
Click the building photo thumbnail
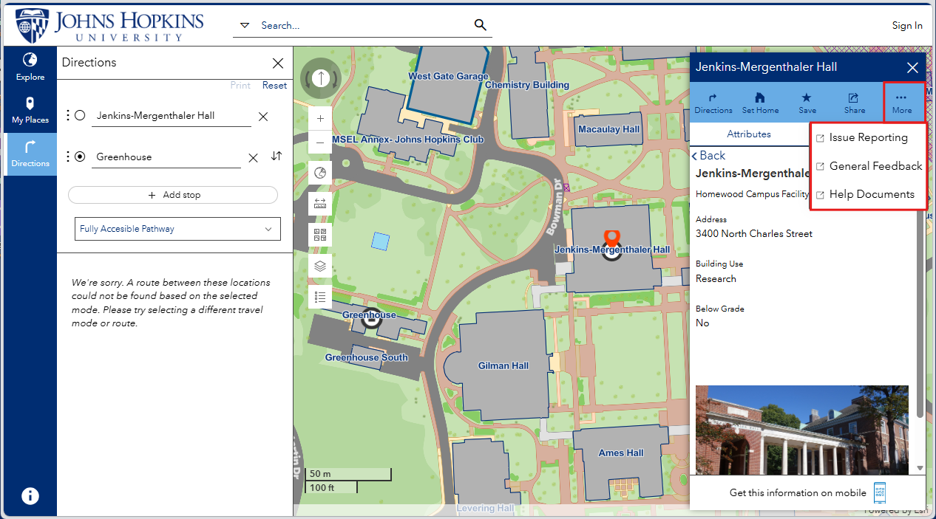click(801, 430)
